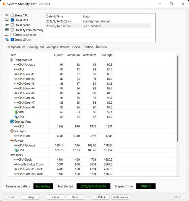
Task: Maximize the AIDA64 window
Action: [x=171, y=4]
